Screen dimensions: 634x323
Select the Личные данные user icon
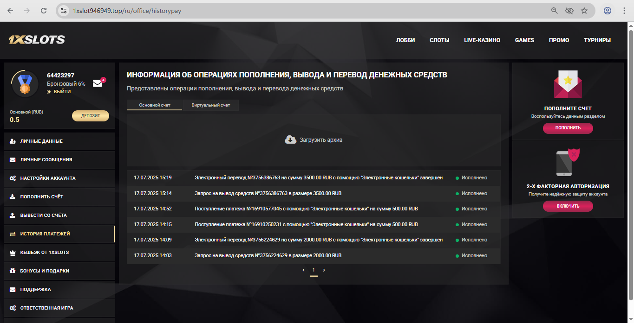pyautogui.click(x=12, y=141)
